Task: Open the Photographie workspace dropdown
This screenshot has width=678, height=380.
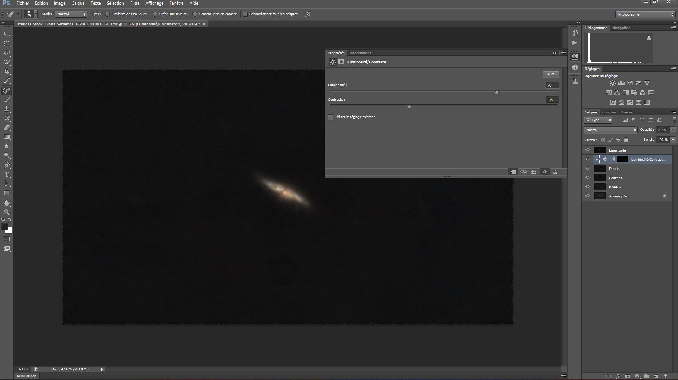Action: [x=645, y=14]
